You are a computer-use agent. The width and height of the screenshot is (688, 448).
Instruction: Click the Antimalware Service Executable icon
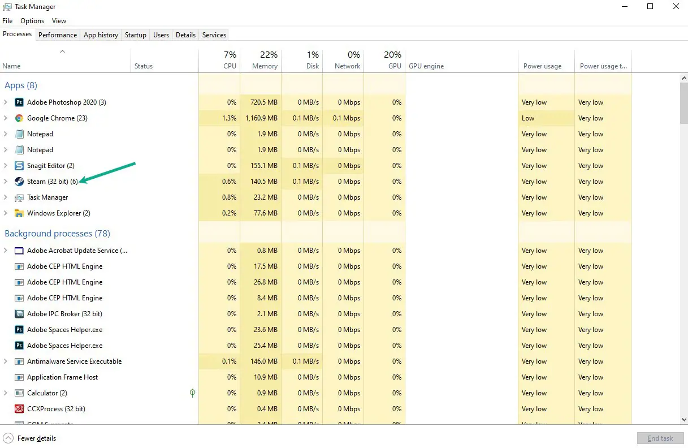pyautogui.click(x=19, y=361)
